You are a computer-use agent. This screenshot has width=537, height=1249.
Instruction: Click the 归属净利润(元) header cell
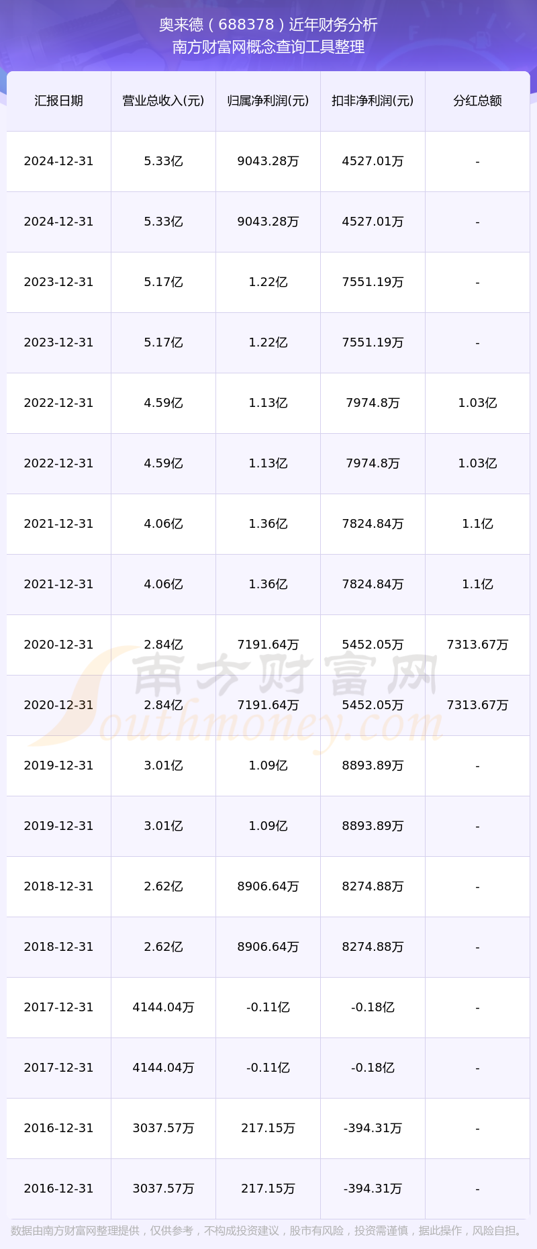(268, 101)
